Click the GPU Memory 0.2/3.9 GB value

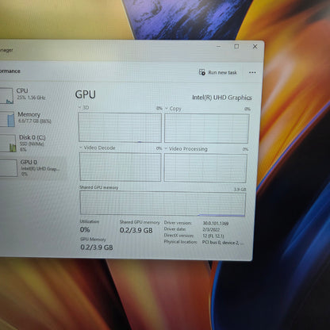[97, 247]
